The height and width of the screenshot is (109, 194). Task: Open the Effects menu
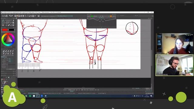pyautogui.click(x=22, y=14)
